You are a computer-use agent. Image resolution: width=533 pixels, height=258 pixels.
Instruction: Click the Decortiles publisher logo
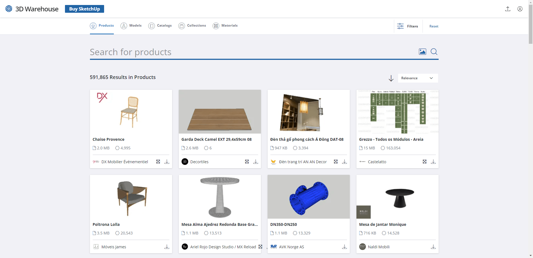pyautogui.click(x=185, y=162)
